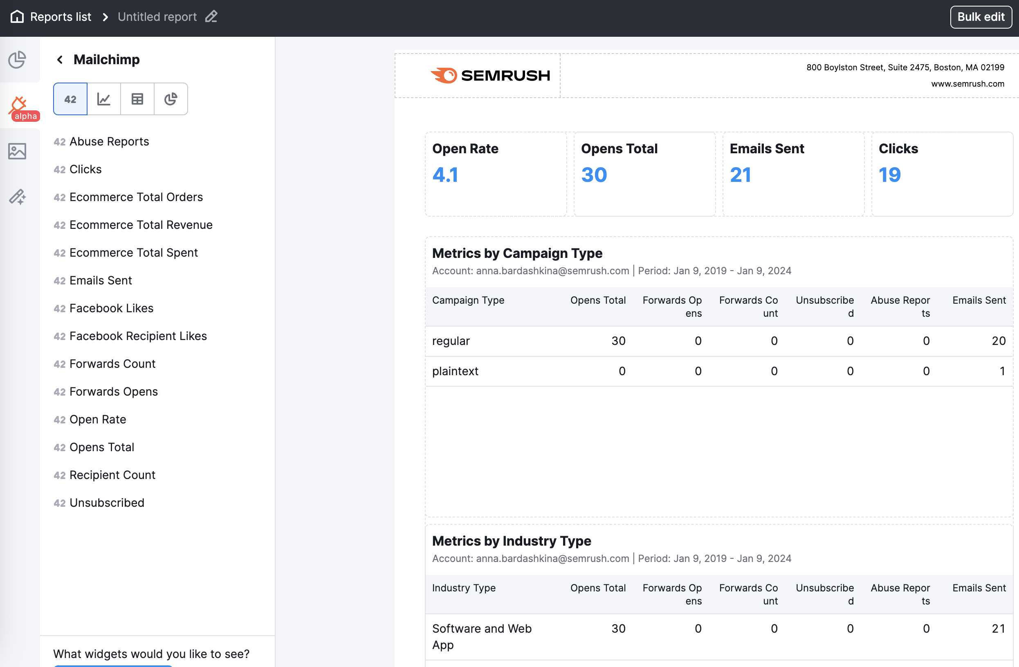The width and height of the screenshot is (1019, 667).
Task: Add the Facebook Likes widget
Action: [103, 309]
